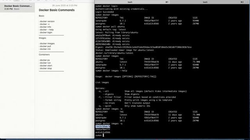Click the 'Usage: docker images [OPTIONS]' line
Image resolution: width=250 pixels, height=140 pixels.
126,77
